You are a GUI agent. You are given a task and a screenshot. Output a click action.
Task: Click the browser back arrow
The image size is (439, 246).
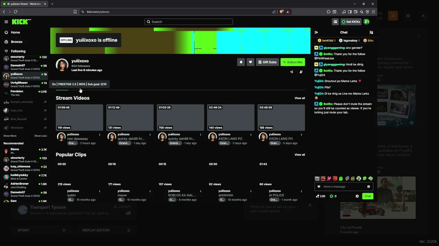point(4,12)
